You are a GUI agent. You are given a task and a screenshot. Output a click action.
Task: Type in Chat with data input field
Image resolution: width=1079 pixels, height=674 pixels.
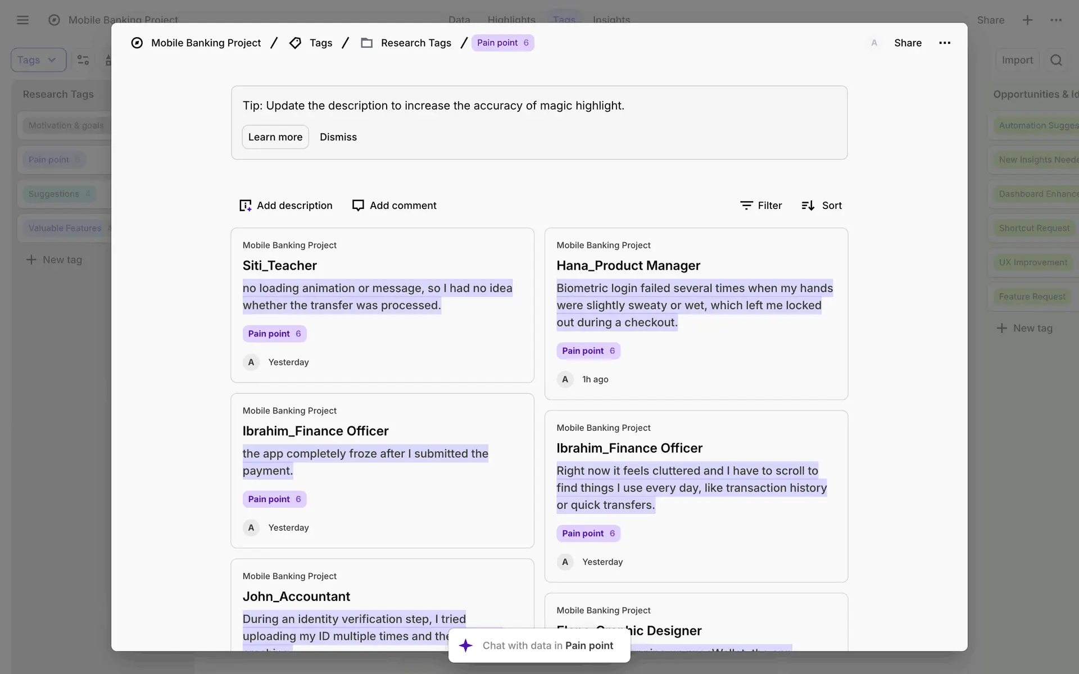[x=548, y=645]
